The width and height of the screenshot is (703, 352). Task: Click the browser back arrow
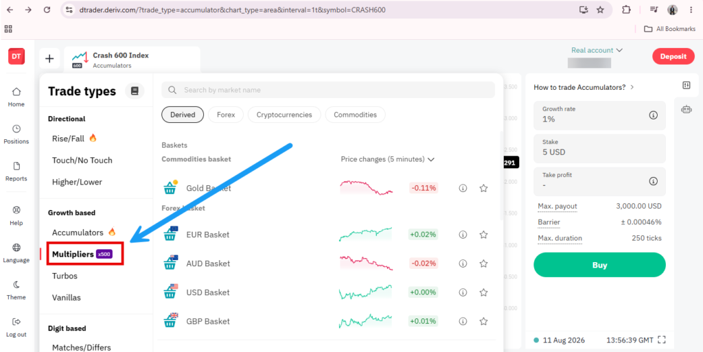click(x=10, y=10)
